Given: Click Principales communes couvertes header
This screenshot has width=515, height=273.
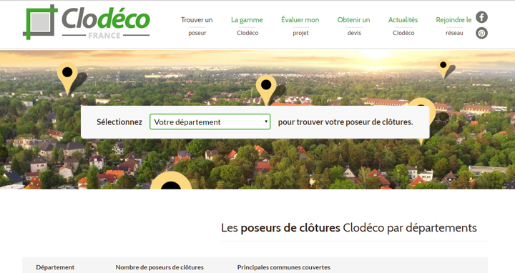Looking at the screenshot, I should [x=284, y=267].
